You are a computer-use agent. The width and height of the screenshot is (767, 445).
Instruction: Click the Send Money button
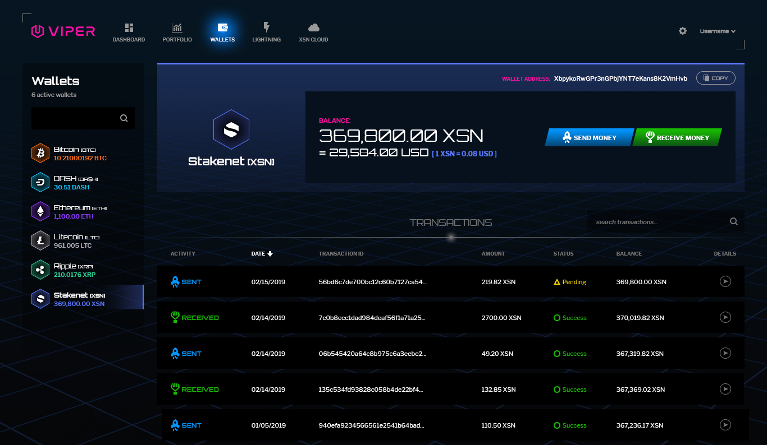tap(589, 137)
